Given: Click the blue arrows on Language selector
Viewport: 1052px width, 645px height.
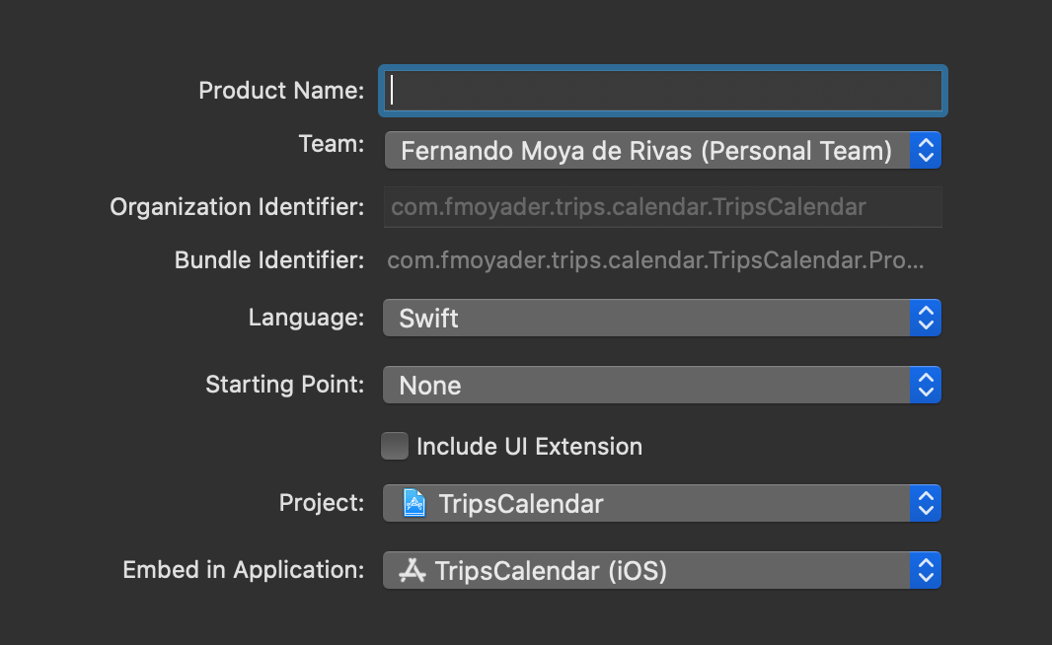Looking at the screenshot, I should point(925,319).
